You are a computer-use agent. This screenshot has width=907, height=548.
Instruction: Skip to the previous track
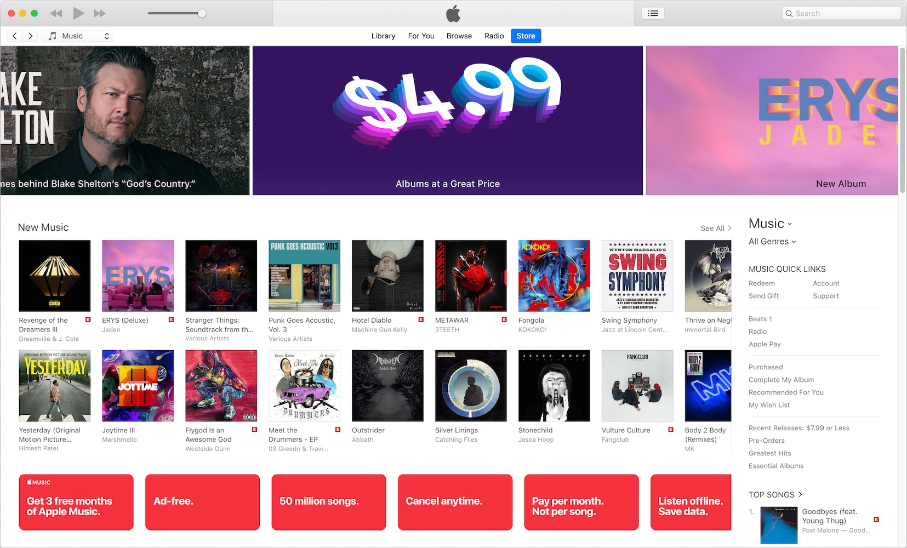(56, 13)
